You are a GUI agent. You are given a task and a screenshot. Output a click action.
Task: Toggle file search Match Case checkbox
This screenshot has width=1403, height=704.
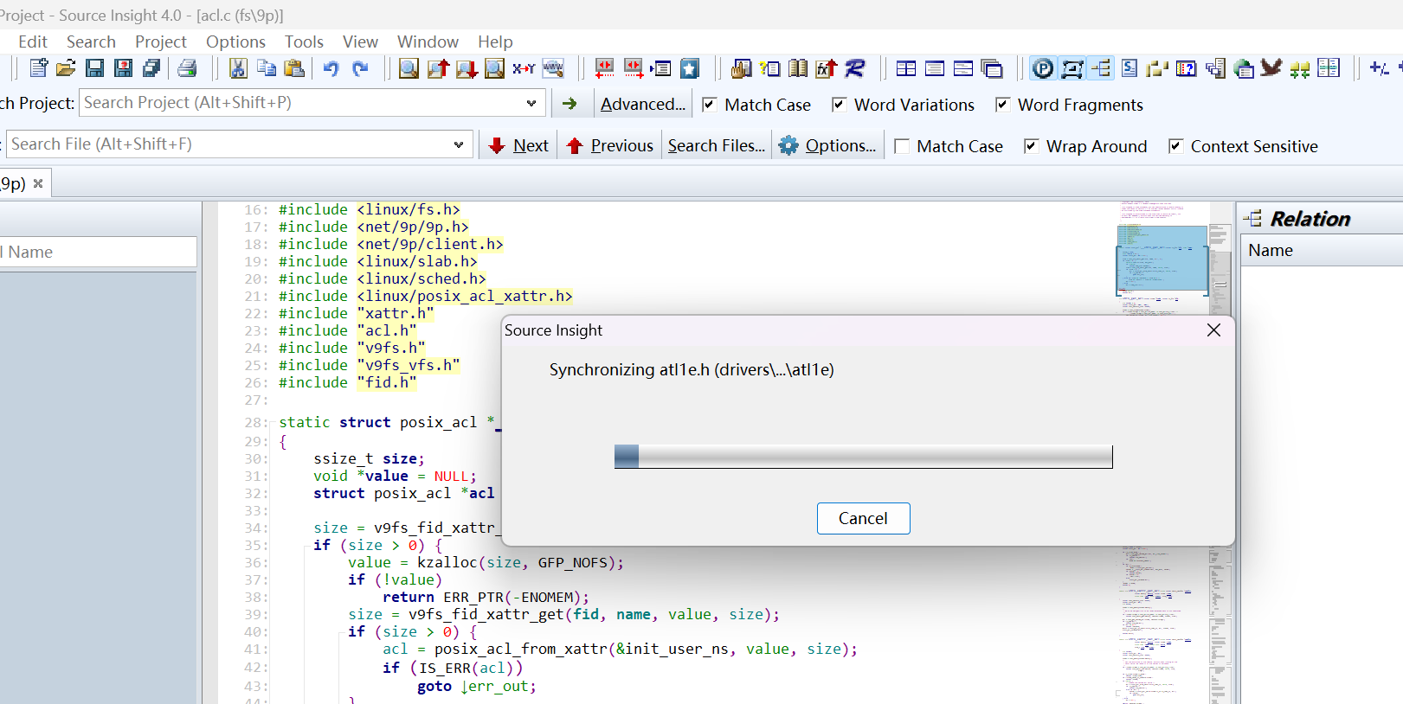(901, 146)
